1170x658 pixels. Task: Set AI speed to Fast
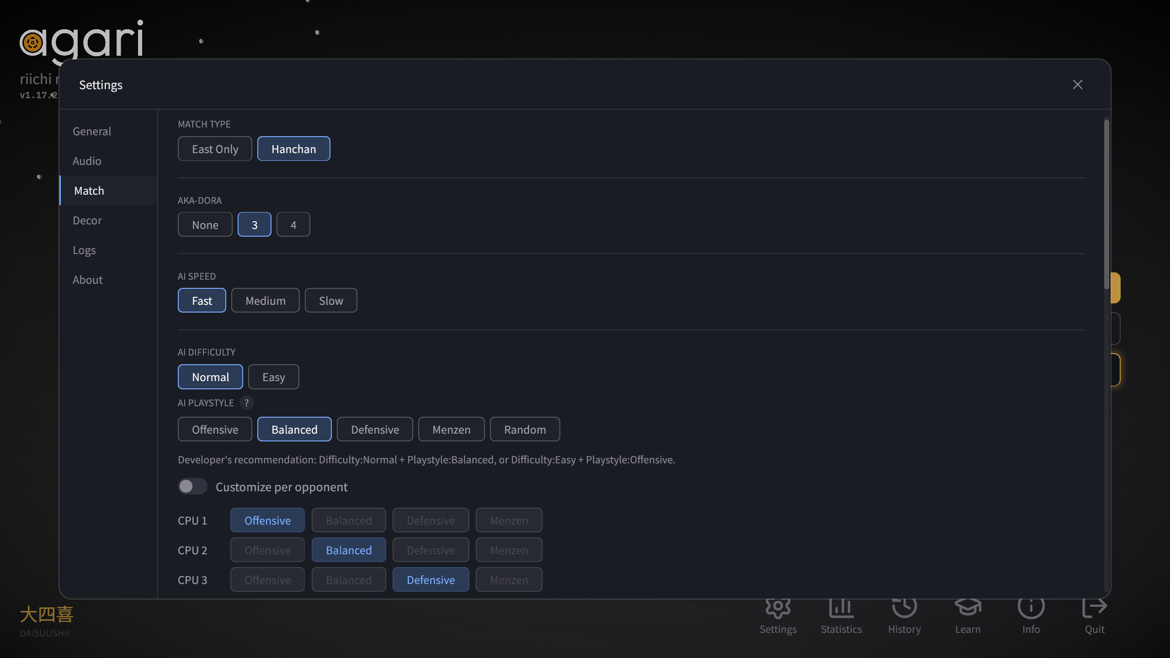tap(202, 301)
